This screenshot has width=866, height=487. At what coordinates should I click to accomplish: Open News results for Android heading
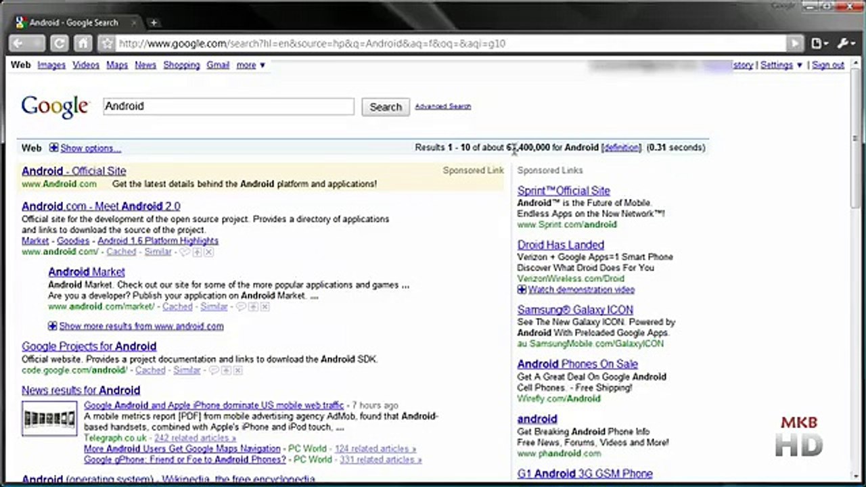click(x=81, y=390)
